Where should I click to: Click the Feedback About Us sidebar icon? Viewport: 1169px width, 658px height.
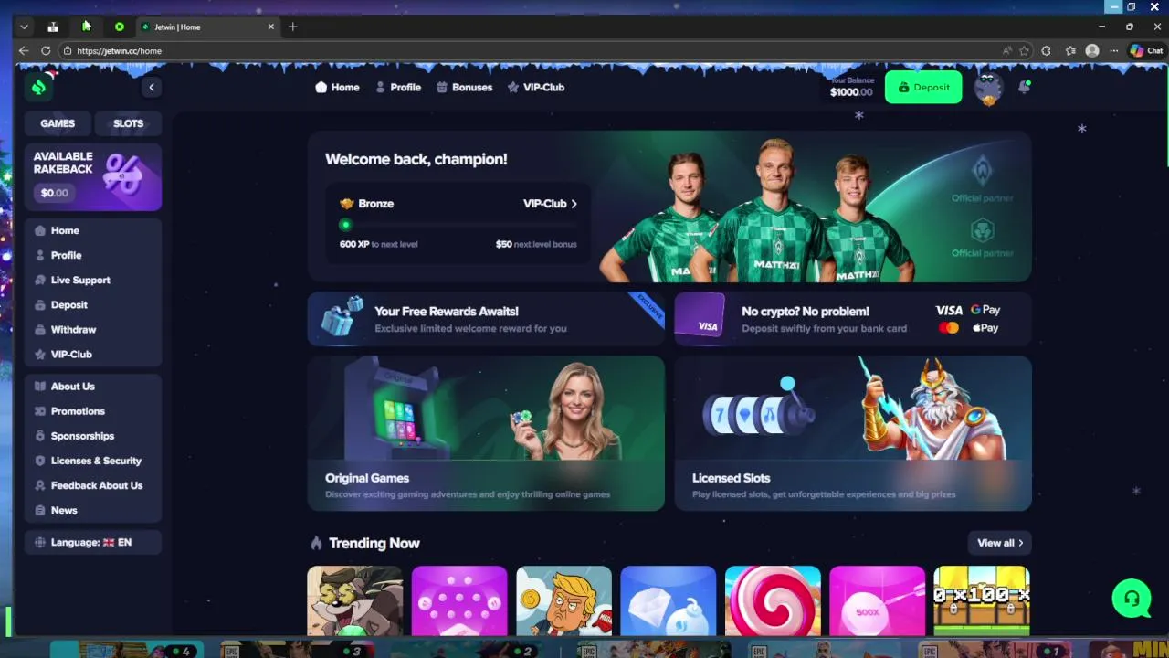[x=40, y=485]
